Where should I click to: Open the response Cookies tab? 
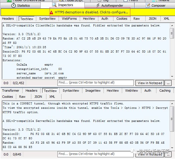click(8, 97)
